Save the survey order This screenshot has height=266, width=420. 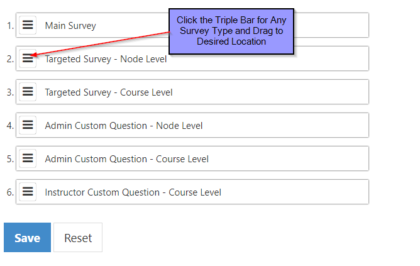[x=27, y=238]
